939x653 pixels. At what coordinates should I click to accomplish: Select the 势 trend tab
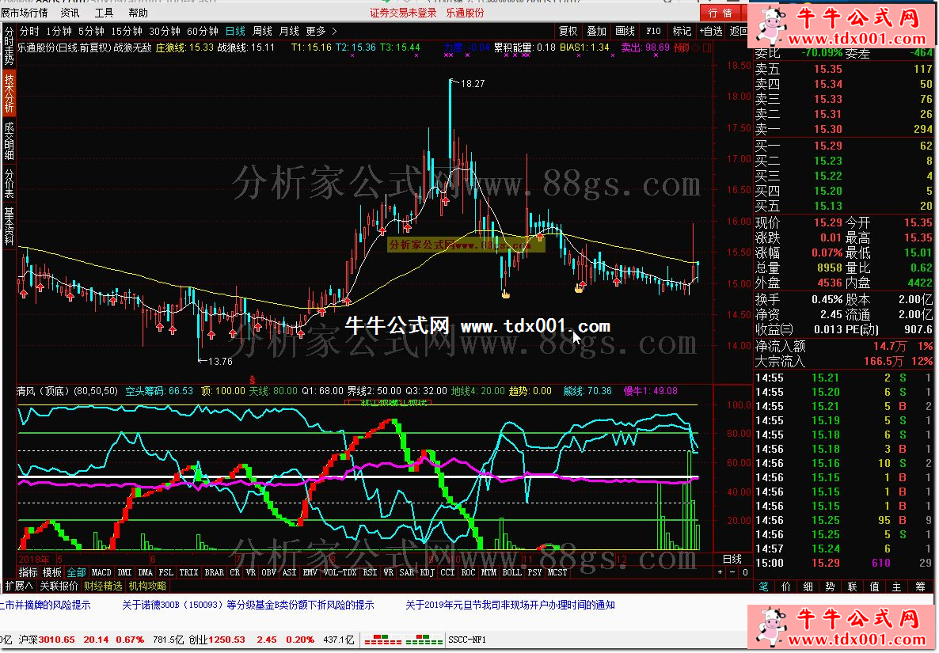[x=830, y=587]
